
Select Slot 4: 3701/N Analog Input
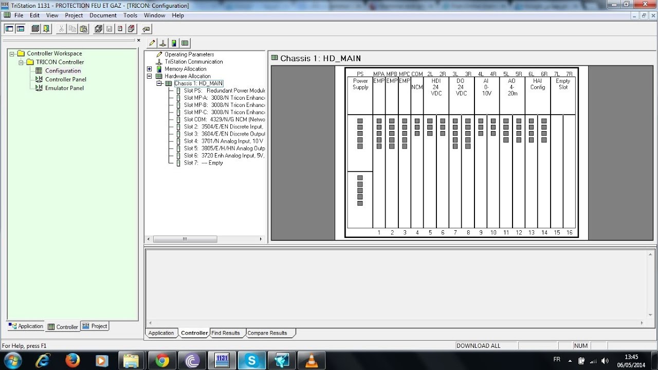point(224,141)
